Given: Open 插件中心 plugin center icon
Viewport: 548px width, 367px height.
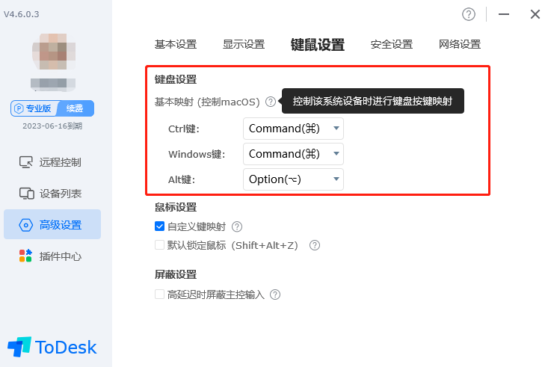Looking at the screenshot, I should coord(25,256).
